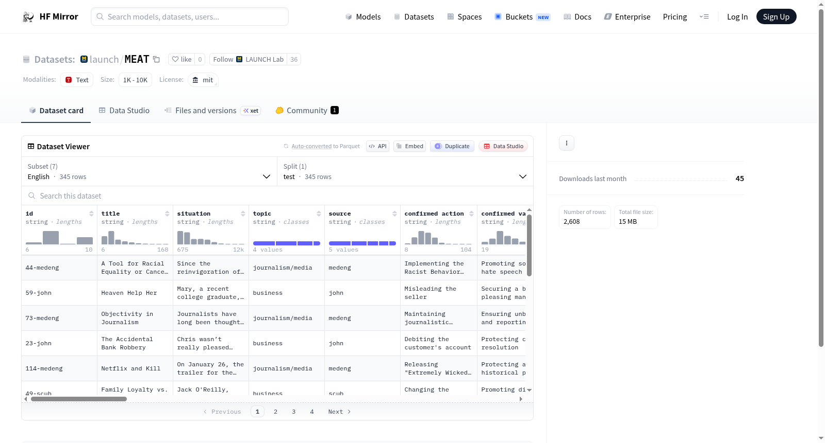Click the like count showing 0
825x443 pixels.
[x=200, y=59]
